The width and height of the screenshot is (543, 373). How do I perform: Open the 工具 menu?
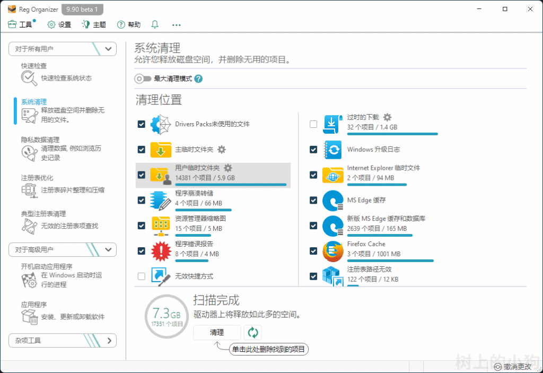(x=21, y=24)
